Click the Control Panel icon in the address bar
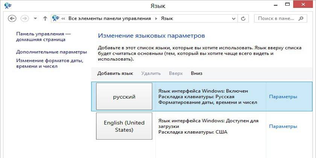316x158 pixels. [56, 18]
